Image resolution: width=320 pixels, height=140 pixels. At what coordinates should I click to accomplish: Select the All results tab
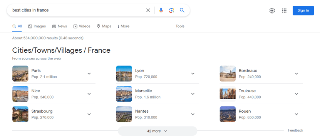pos(17,26)
